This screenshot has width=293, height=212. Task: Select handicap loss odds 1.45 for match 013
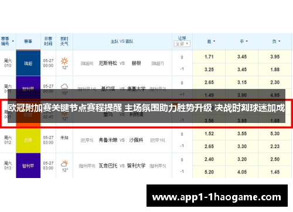click(275, 172)
